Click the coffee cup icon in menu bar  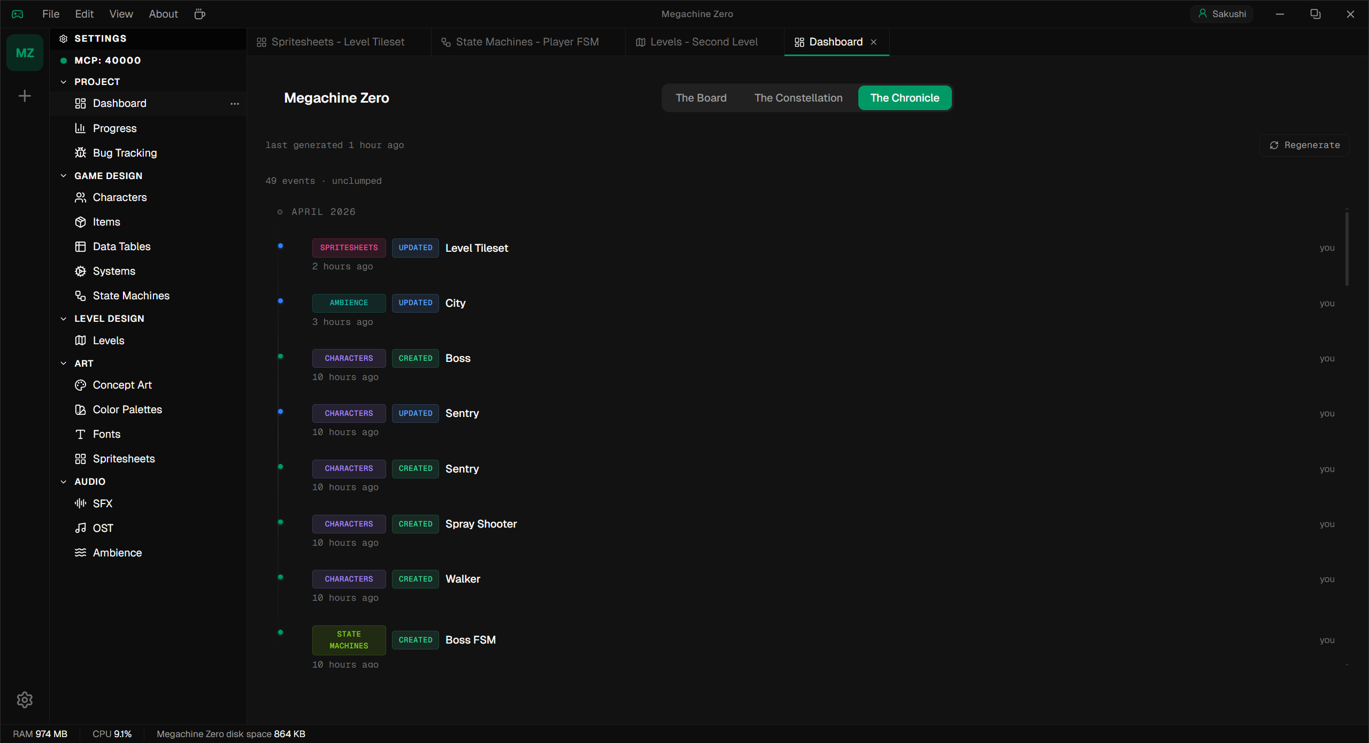pyautogui.click(x=199, y=14)
